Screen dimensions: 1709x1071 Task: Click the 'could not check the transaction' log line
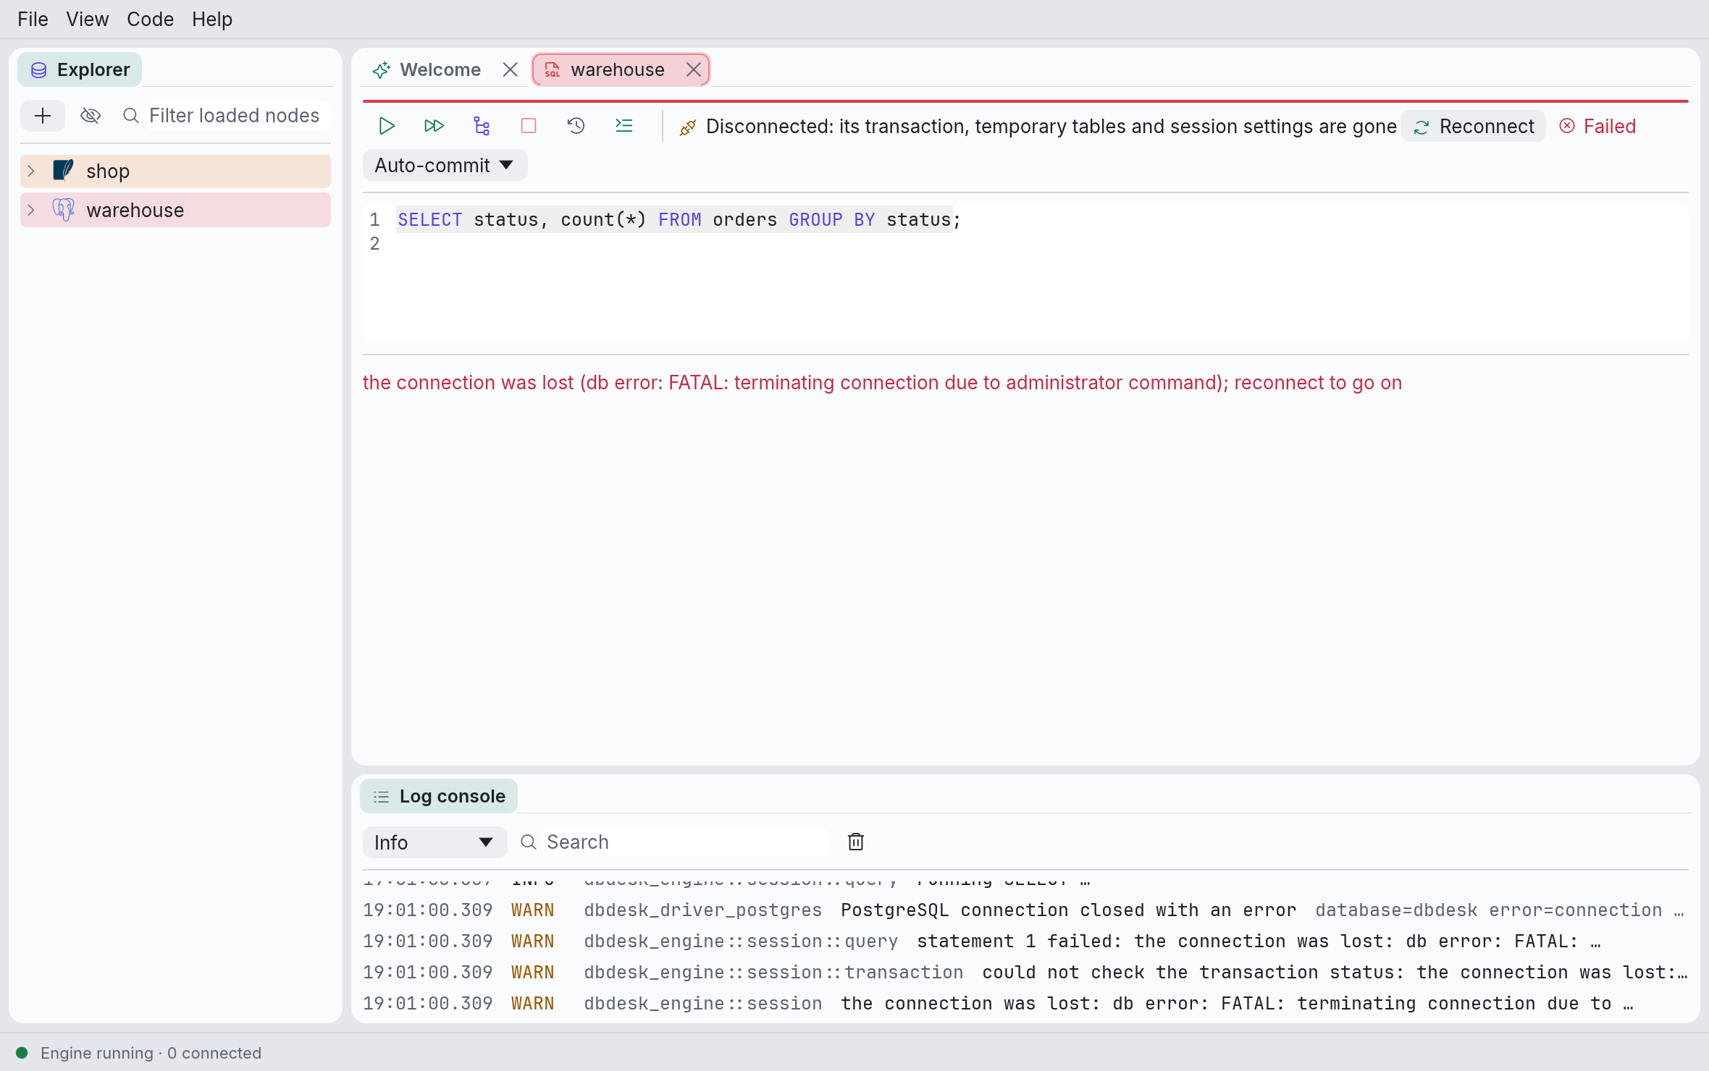coord(1025,972)
